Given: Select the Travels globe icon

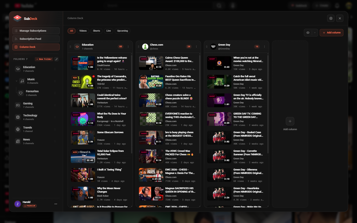Looking at the screenshot, I should pyautogui.click(x=18, y=129).
